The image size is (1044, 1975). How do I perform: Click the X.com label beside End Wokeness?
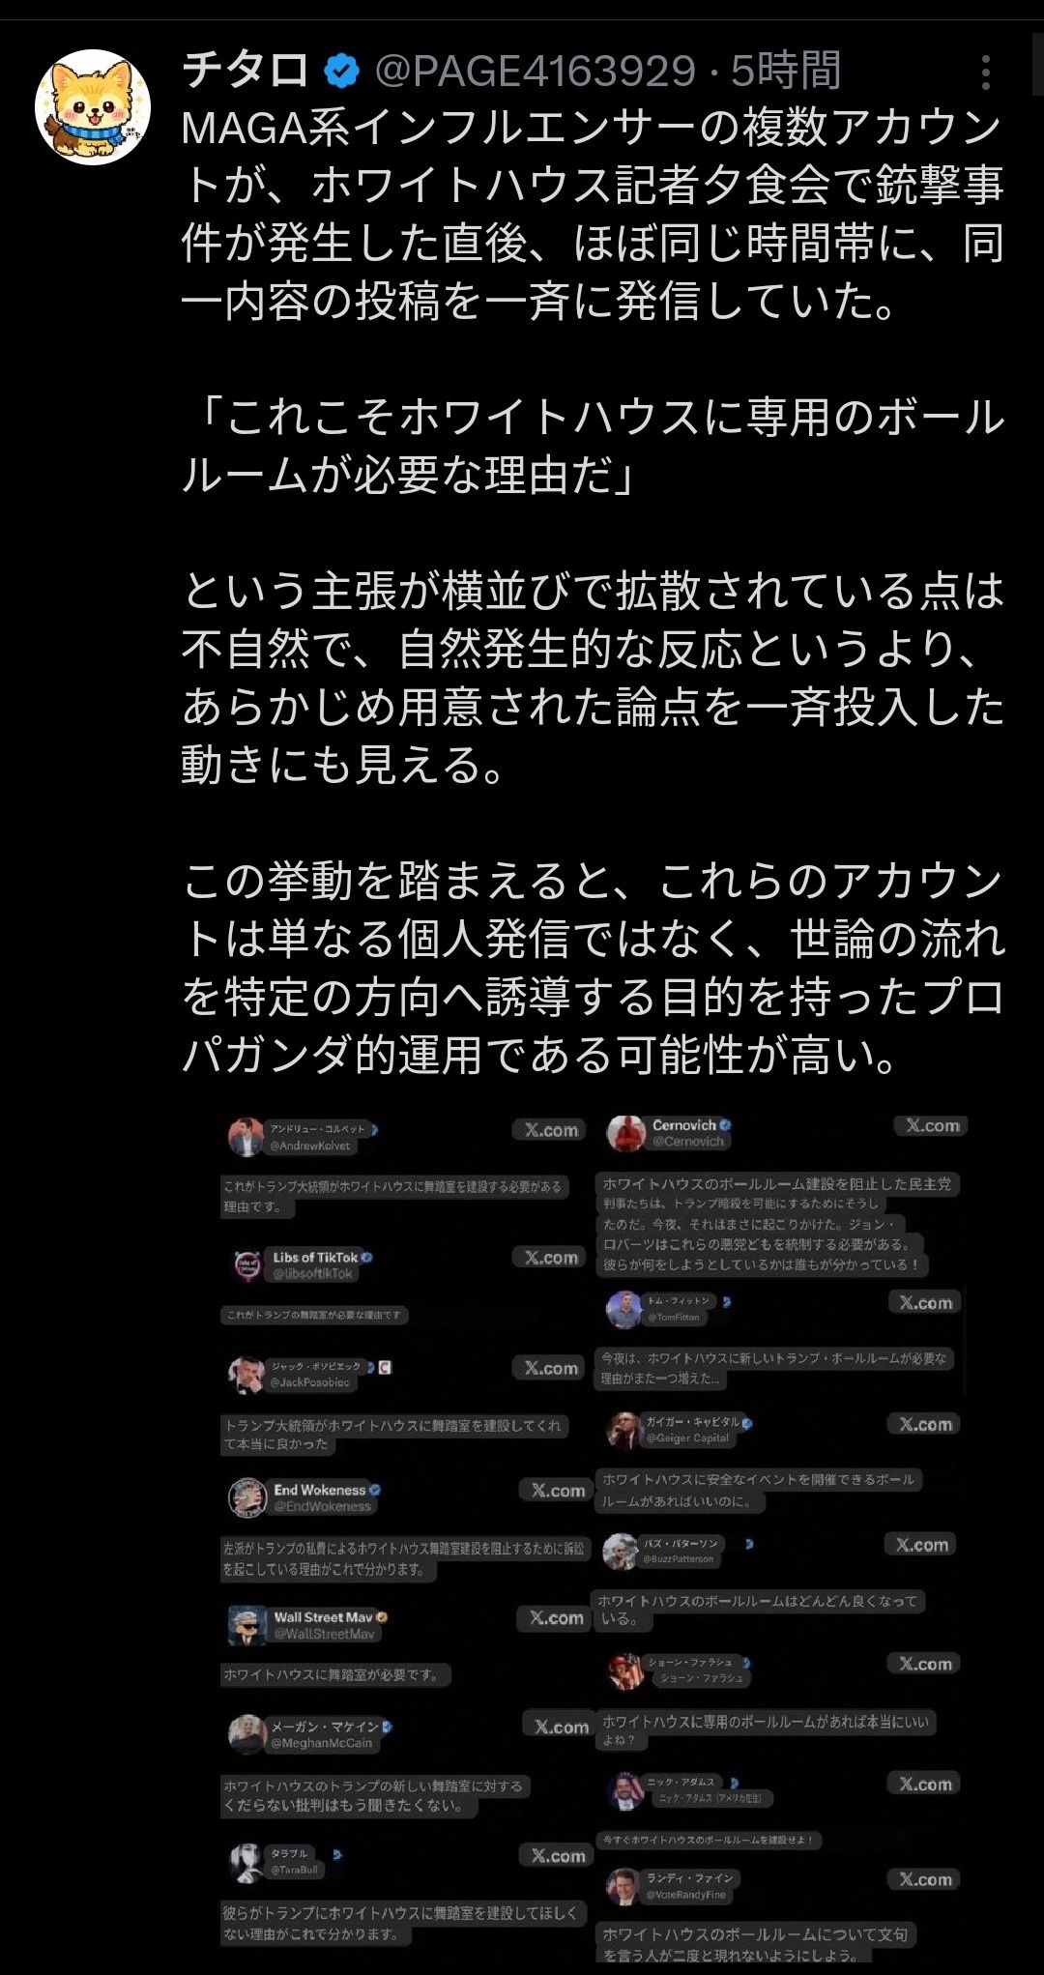click(558, 1490)
